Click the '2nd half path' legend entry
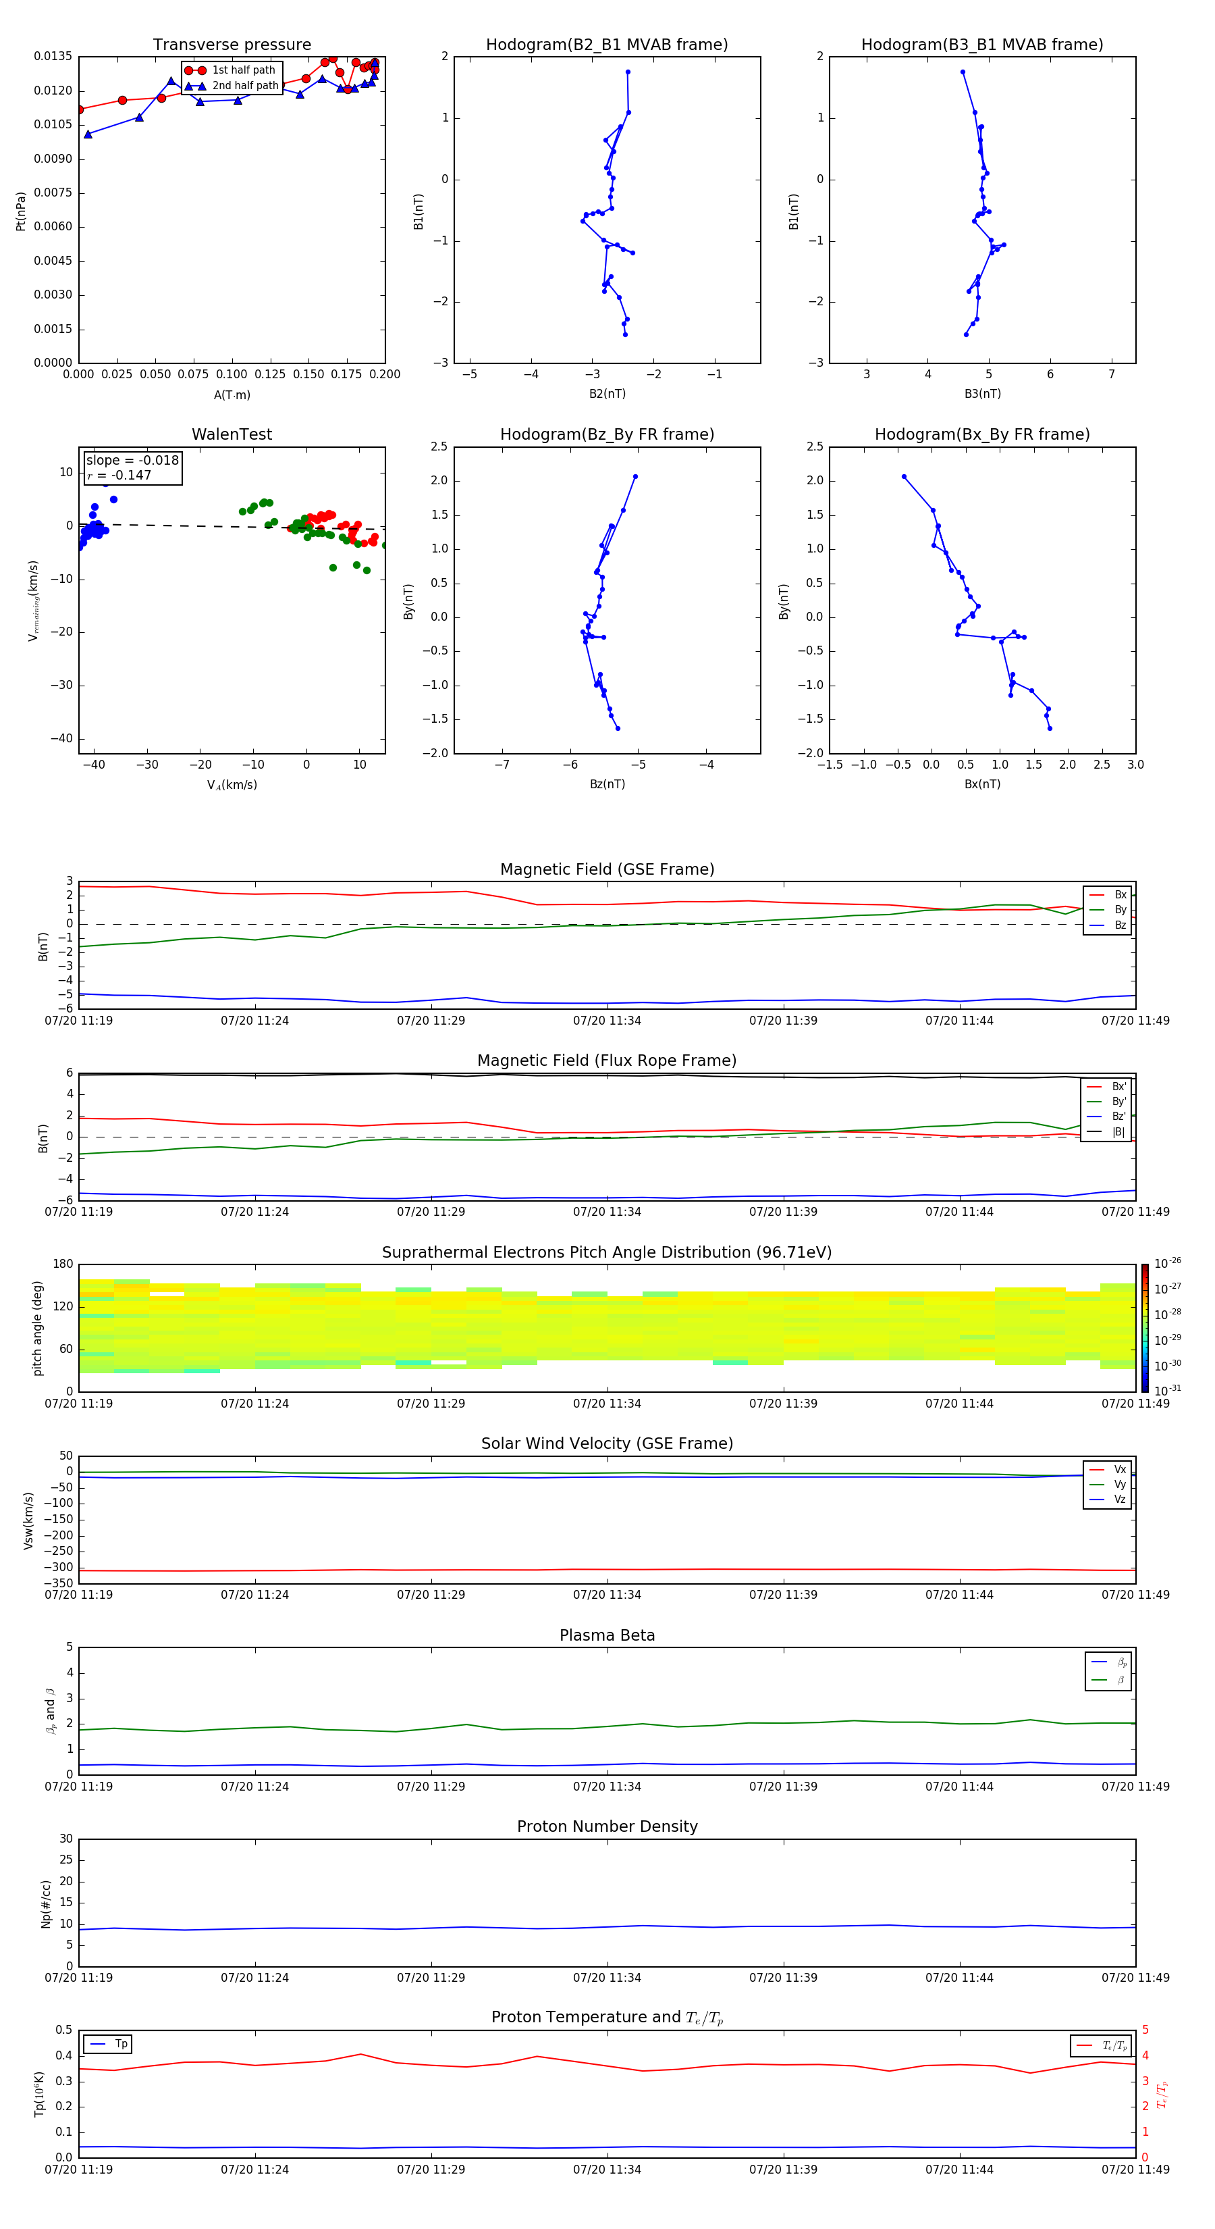The width and height of the screenshot is (1215, 2229). [x=231, y=86]
